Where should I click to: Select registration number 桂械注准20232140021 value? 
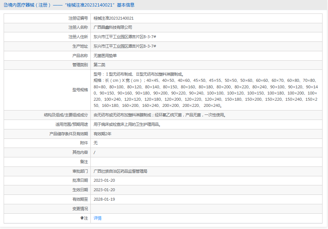pos(113,18)
